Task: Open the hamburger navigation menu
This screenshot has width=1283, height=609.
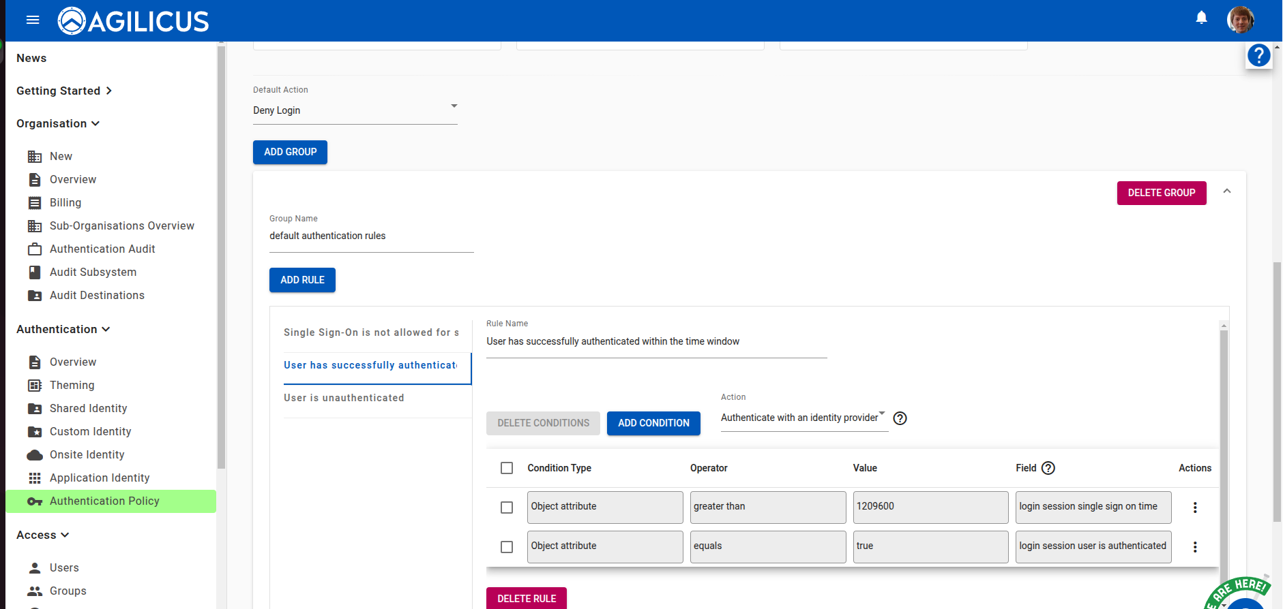Action: tap(33, 20)
